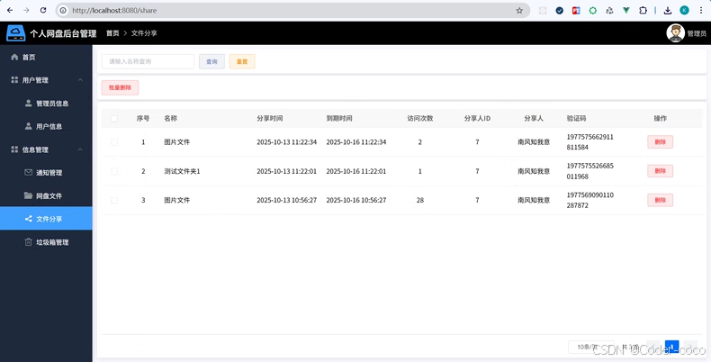
Task: Click the 信息管理 grid icon
Action: (x=14, y=149)
